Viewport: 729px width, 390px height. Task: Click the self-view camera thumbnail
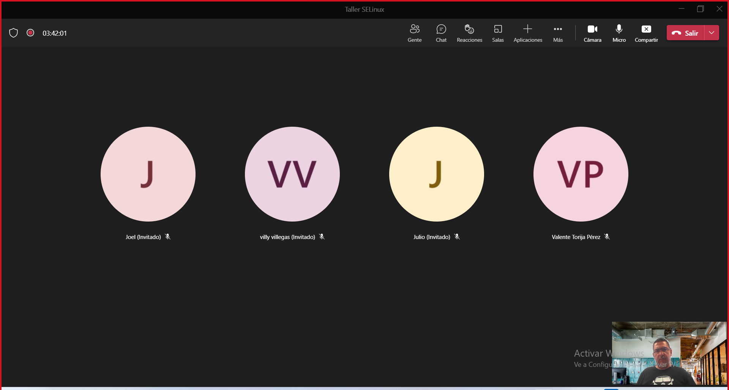coord(669,353)
